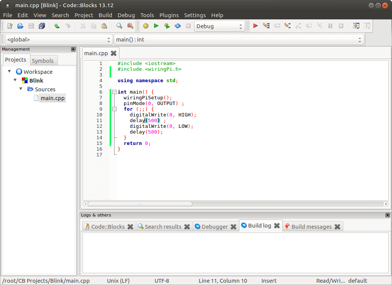Collapse the Blink project node
Screen dimensions: 392x285
tap(15, 80)
